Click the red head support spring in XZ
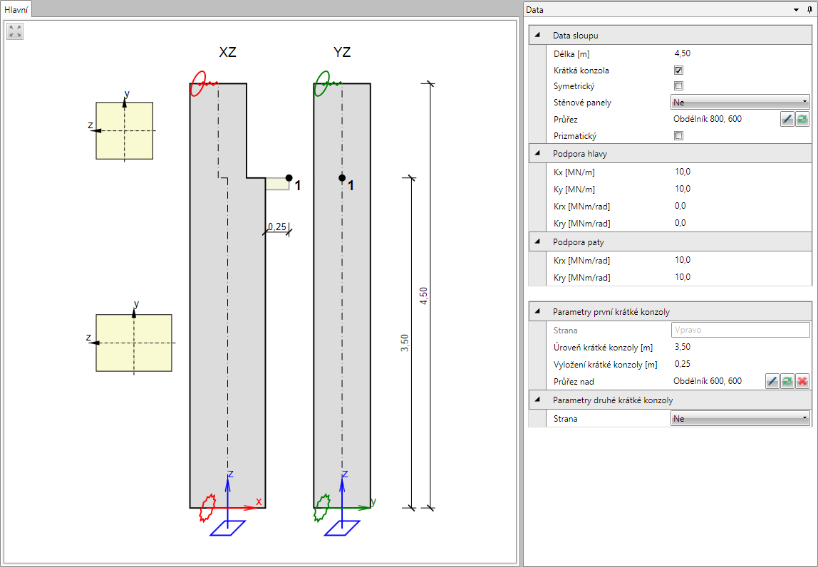This screenshot has width=818, height=567. coord(203,83)
